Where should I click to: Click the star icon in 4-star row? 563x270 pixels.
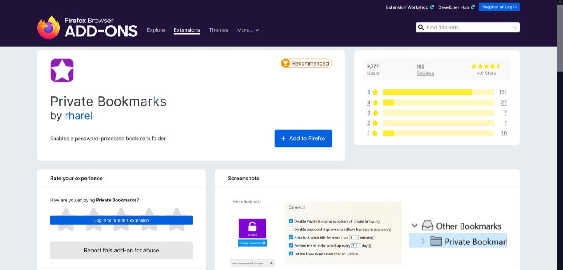pos(375,102)
